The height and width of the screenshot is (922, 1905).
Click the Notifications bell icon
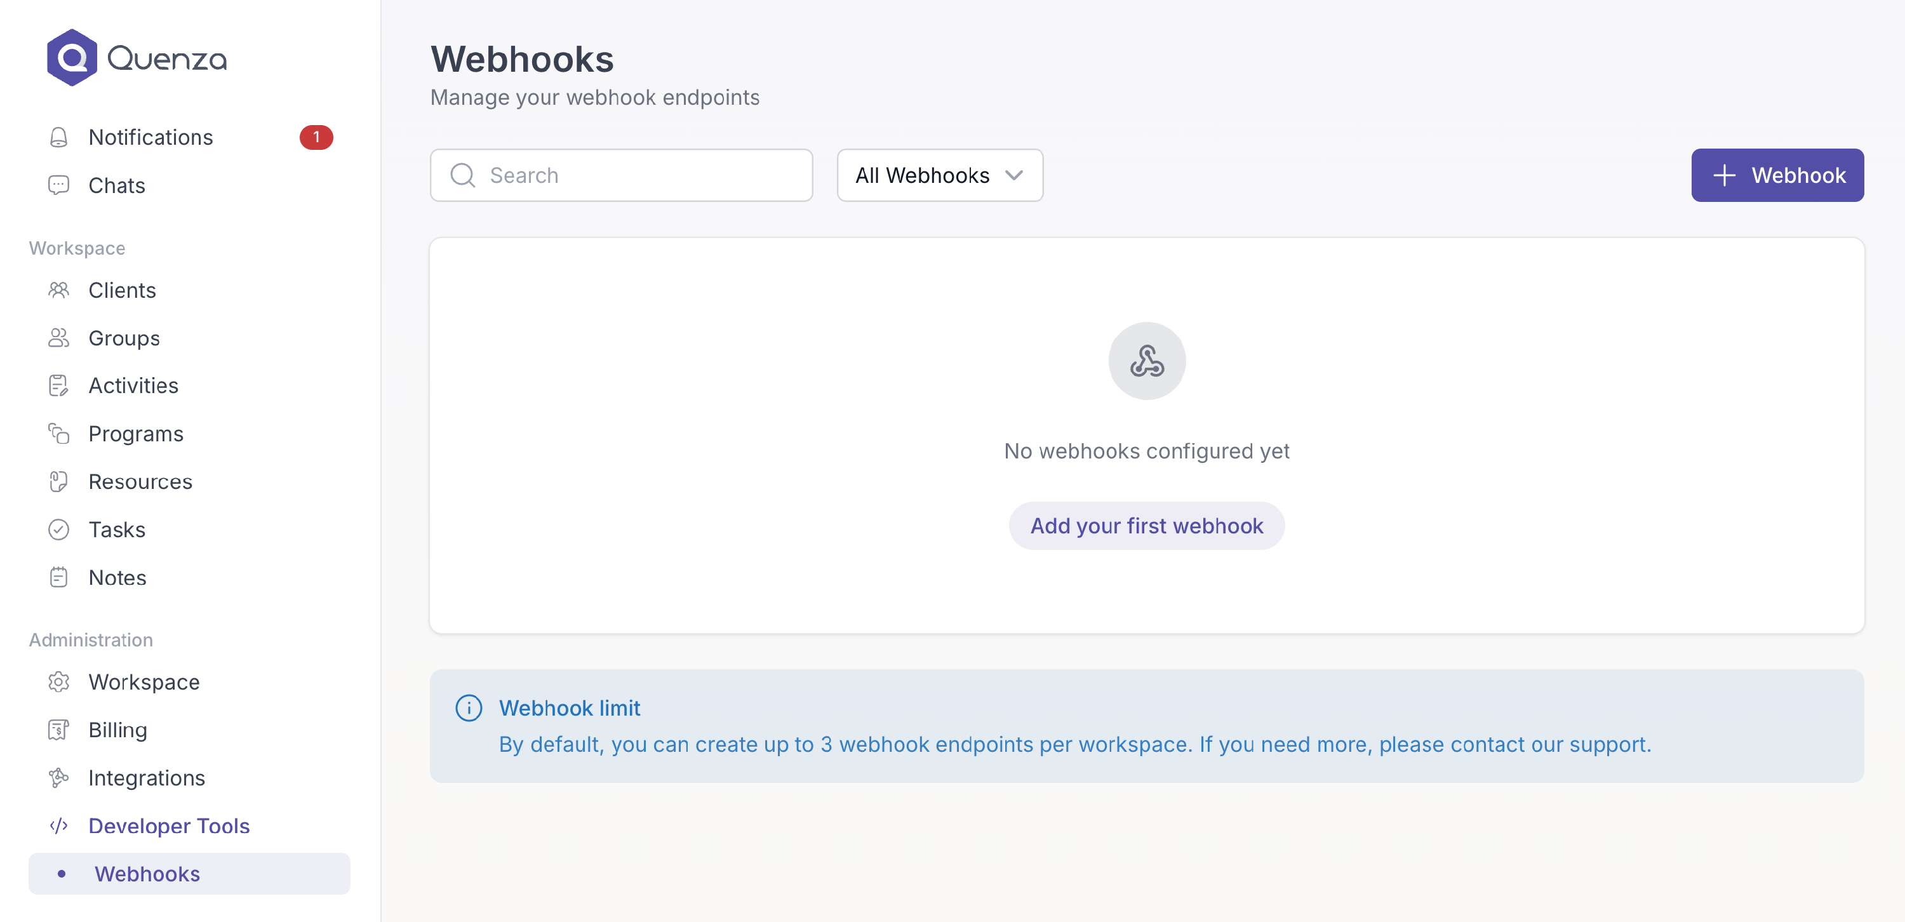(x=58, y=138)
